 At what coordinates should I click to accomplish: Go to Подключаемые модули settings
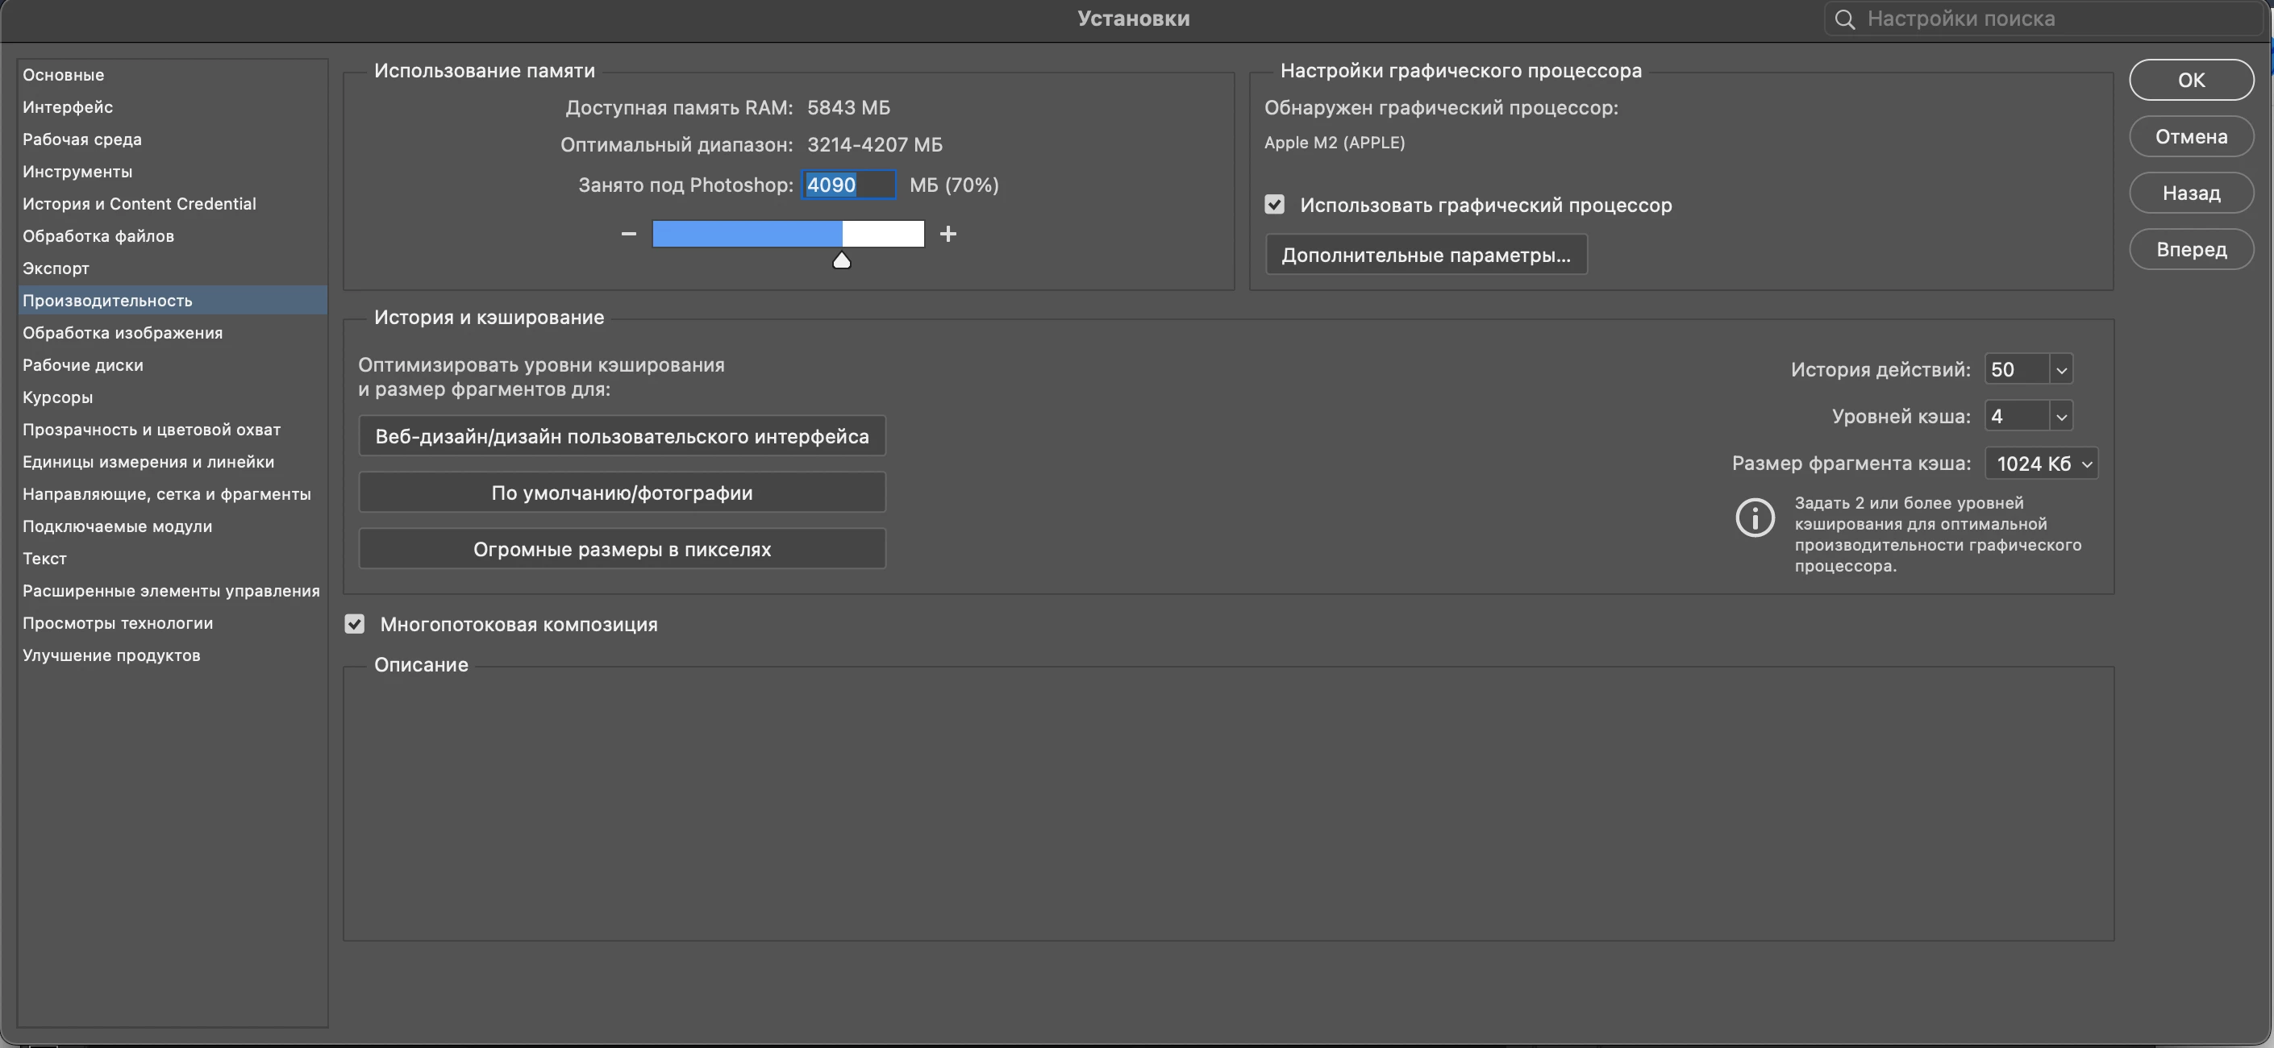[x=118, y=526]
